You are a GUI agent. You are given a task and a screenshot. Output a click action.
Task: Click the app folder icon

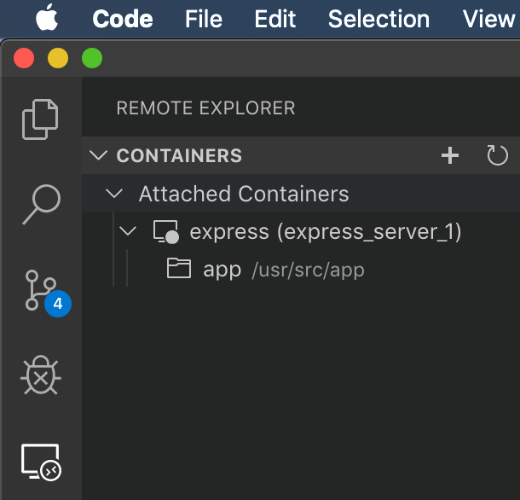tap(179, 270)
